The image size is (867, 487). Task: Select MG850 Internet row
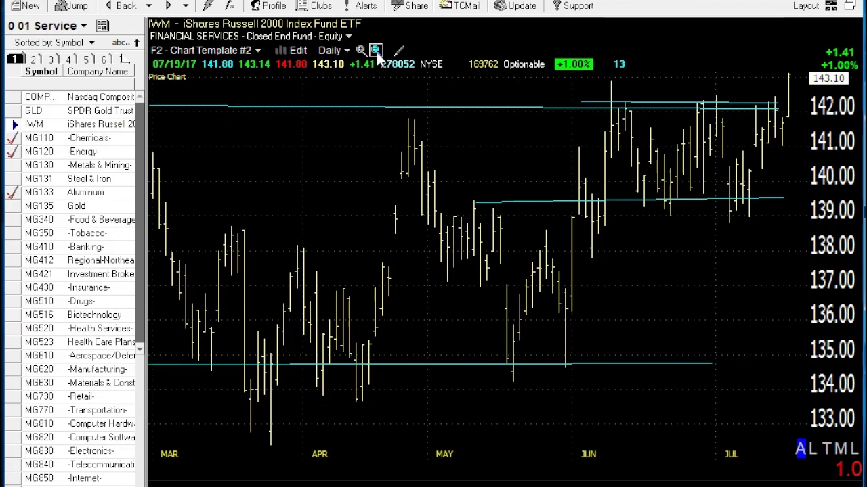pos(70,478)
